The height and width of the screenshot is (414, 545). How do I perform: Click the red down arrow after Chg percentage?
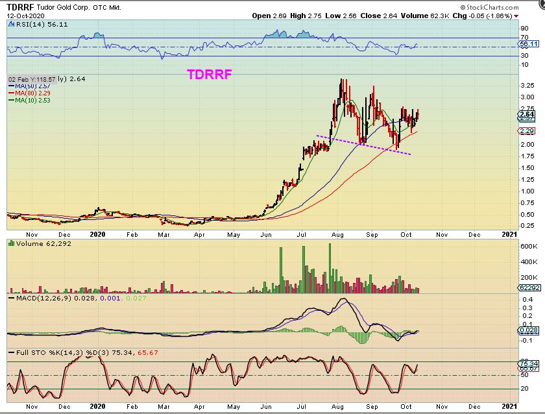(x=516, y=16)
